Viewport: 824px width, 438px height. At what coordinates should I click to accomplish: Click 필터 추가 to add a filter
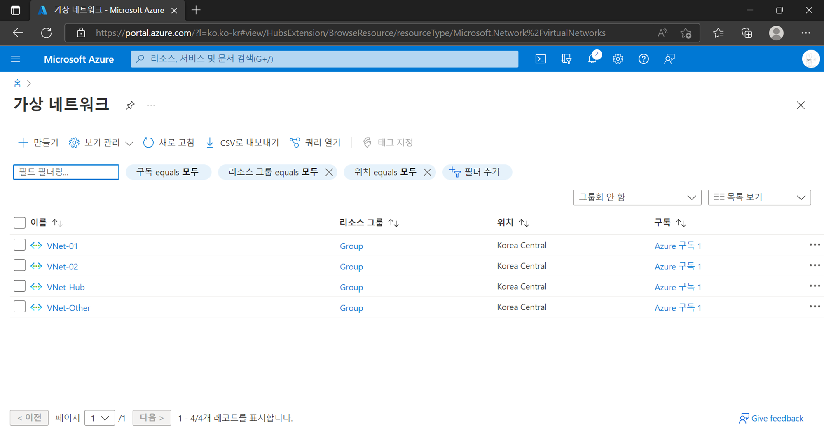[x=477, y=172]
